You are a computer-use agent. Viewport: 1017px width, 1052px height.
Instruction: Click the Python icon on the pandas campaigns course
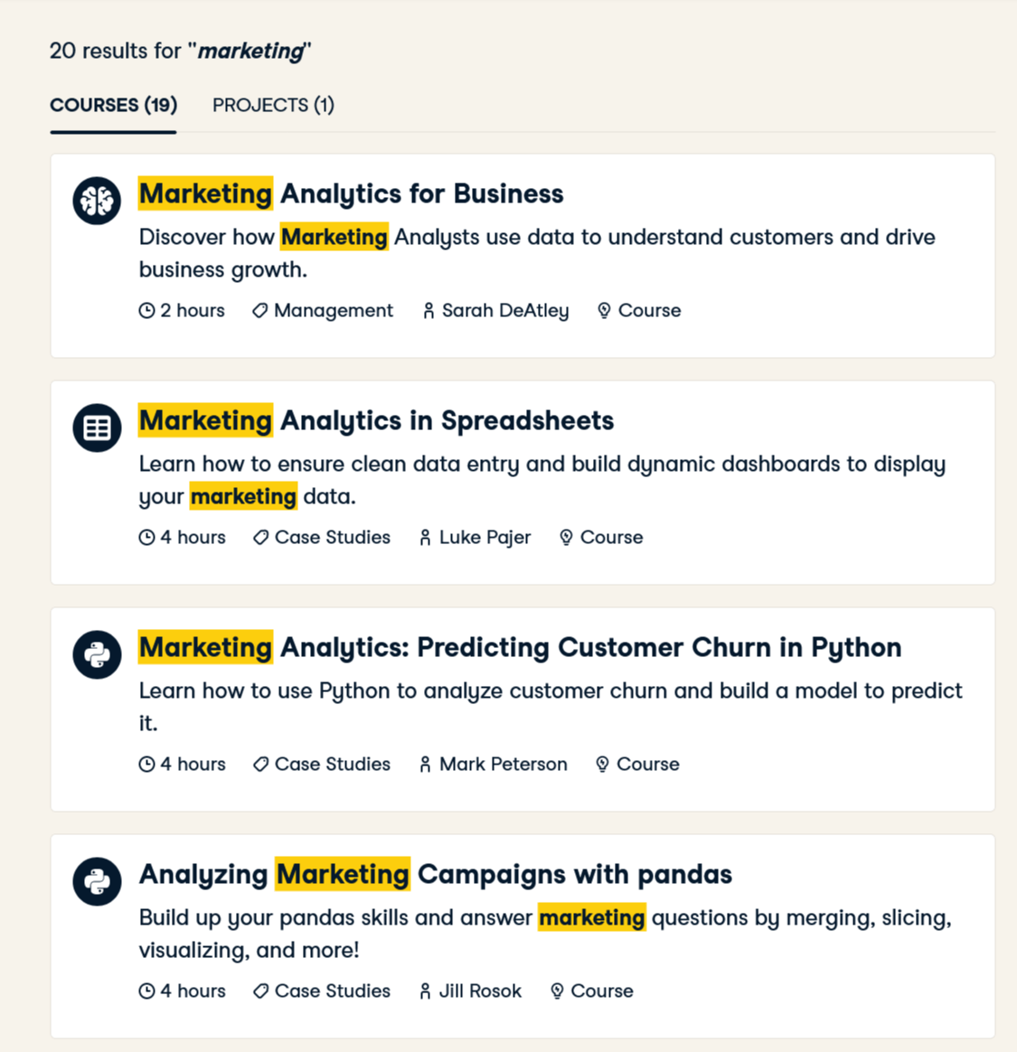click(96, 881)
